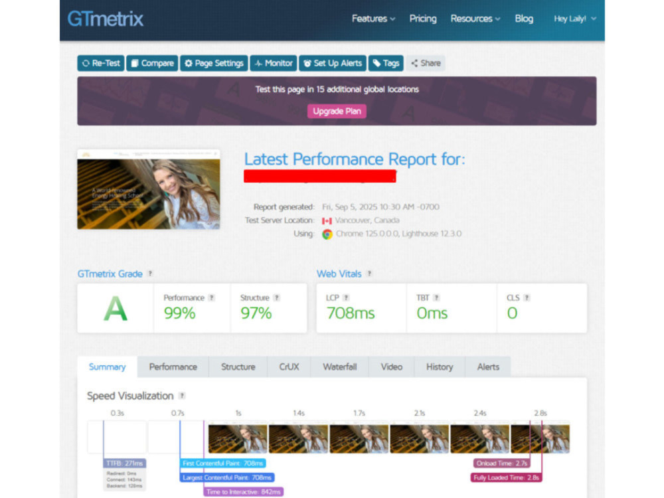Click the 1s filmstrip frame
This screenshot has height=498, width=664.
tap(238, 438)
